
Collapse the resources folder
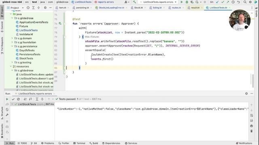click(11, 66)
